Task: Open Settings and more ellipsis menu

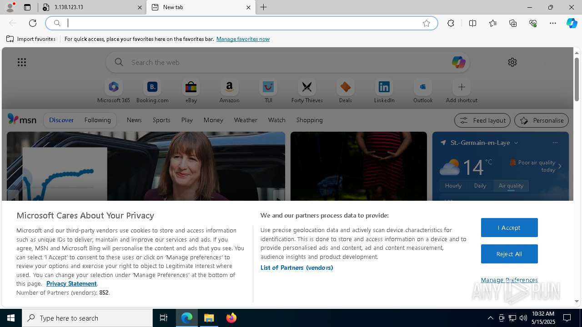Action: click(x=553, y=23)
